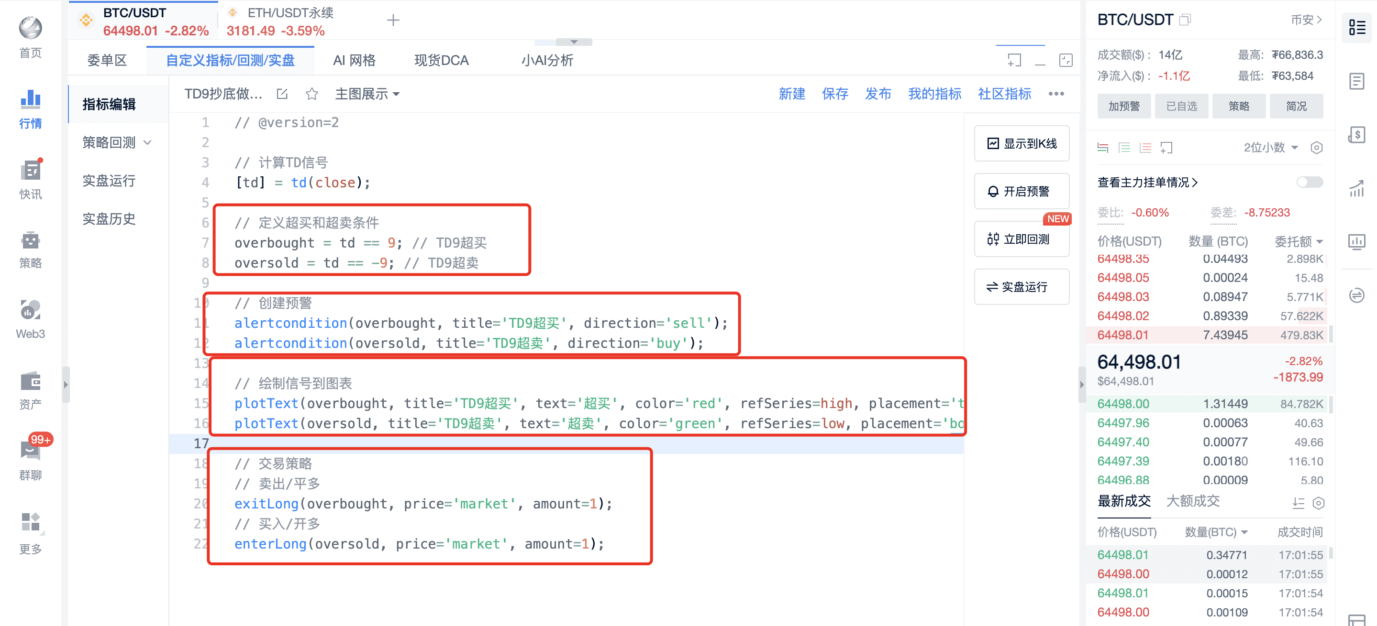Click dollar note icon in far right strip

1357,134
